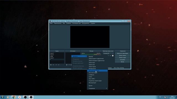Choose Изображение source
Screen dimensions: 177x99
point(97,69)
